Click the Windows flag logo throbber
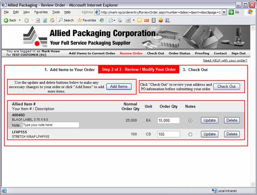The width and height of the screenshot is (257, 195). [x=250, y=12]
